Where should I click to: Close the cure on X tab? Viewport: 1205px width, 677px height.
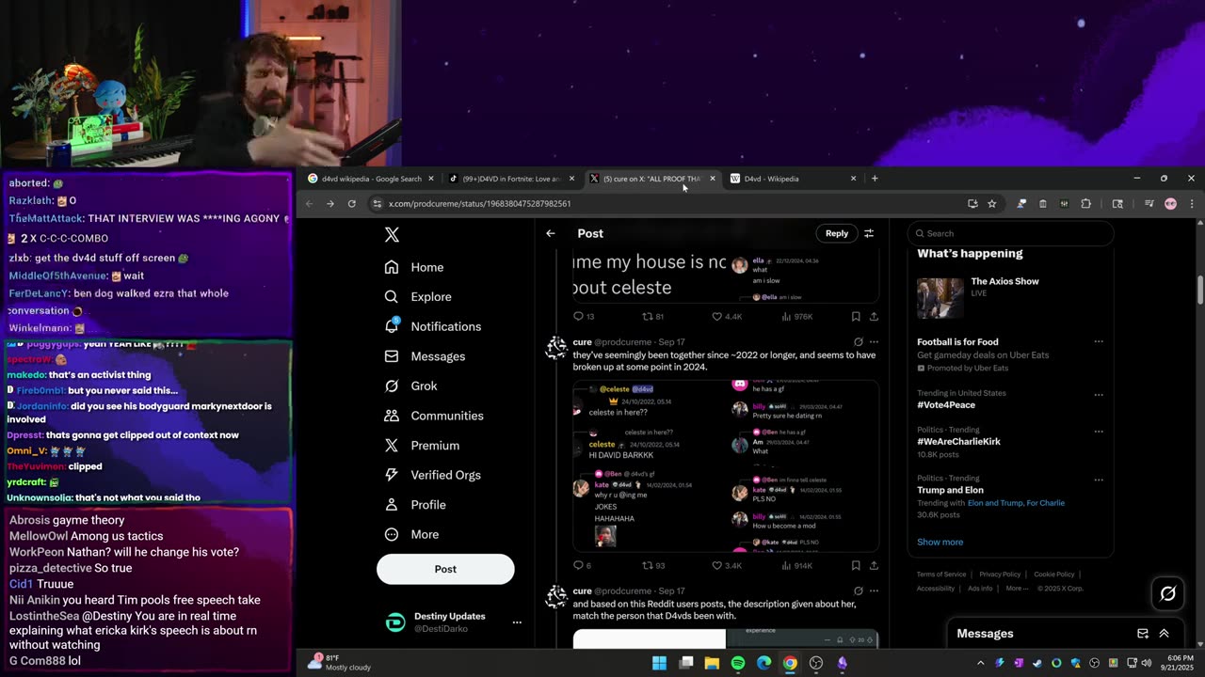(713, 179)
